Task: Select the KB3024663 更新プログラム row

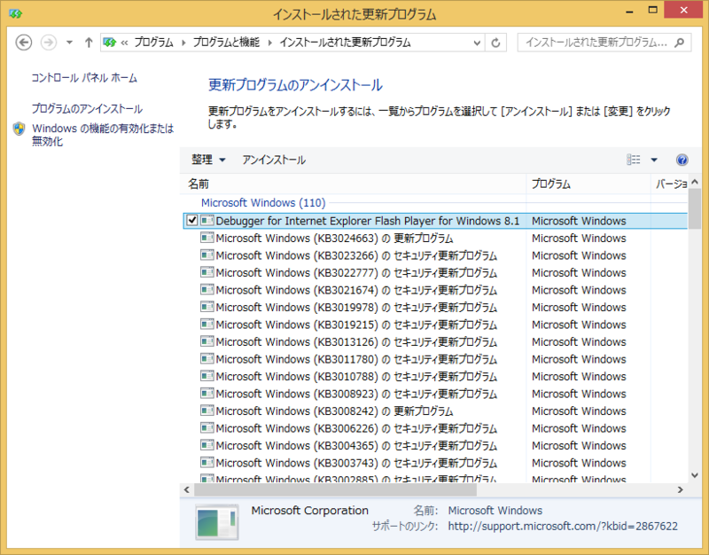Action: [x=434, y=238]
